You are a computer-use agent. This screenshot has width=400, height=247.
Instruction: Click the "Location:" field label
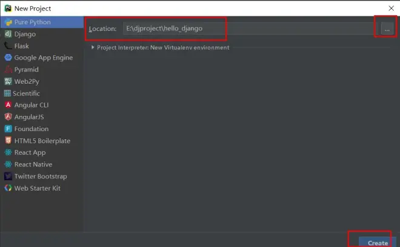click(x=102, y=29)
